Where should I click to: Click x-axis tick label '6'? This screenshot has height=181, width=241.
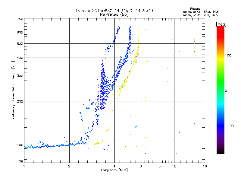141,166
